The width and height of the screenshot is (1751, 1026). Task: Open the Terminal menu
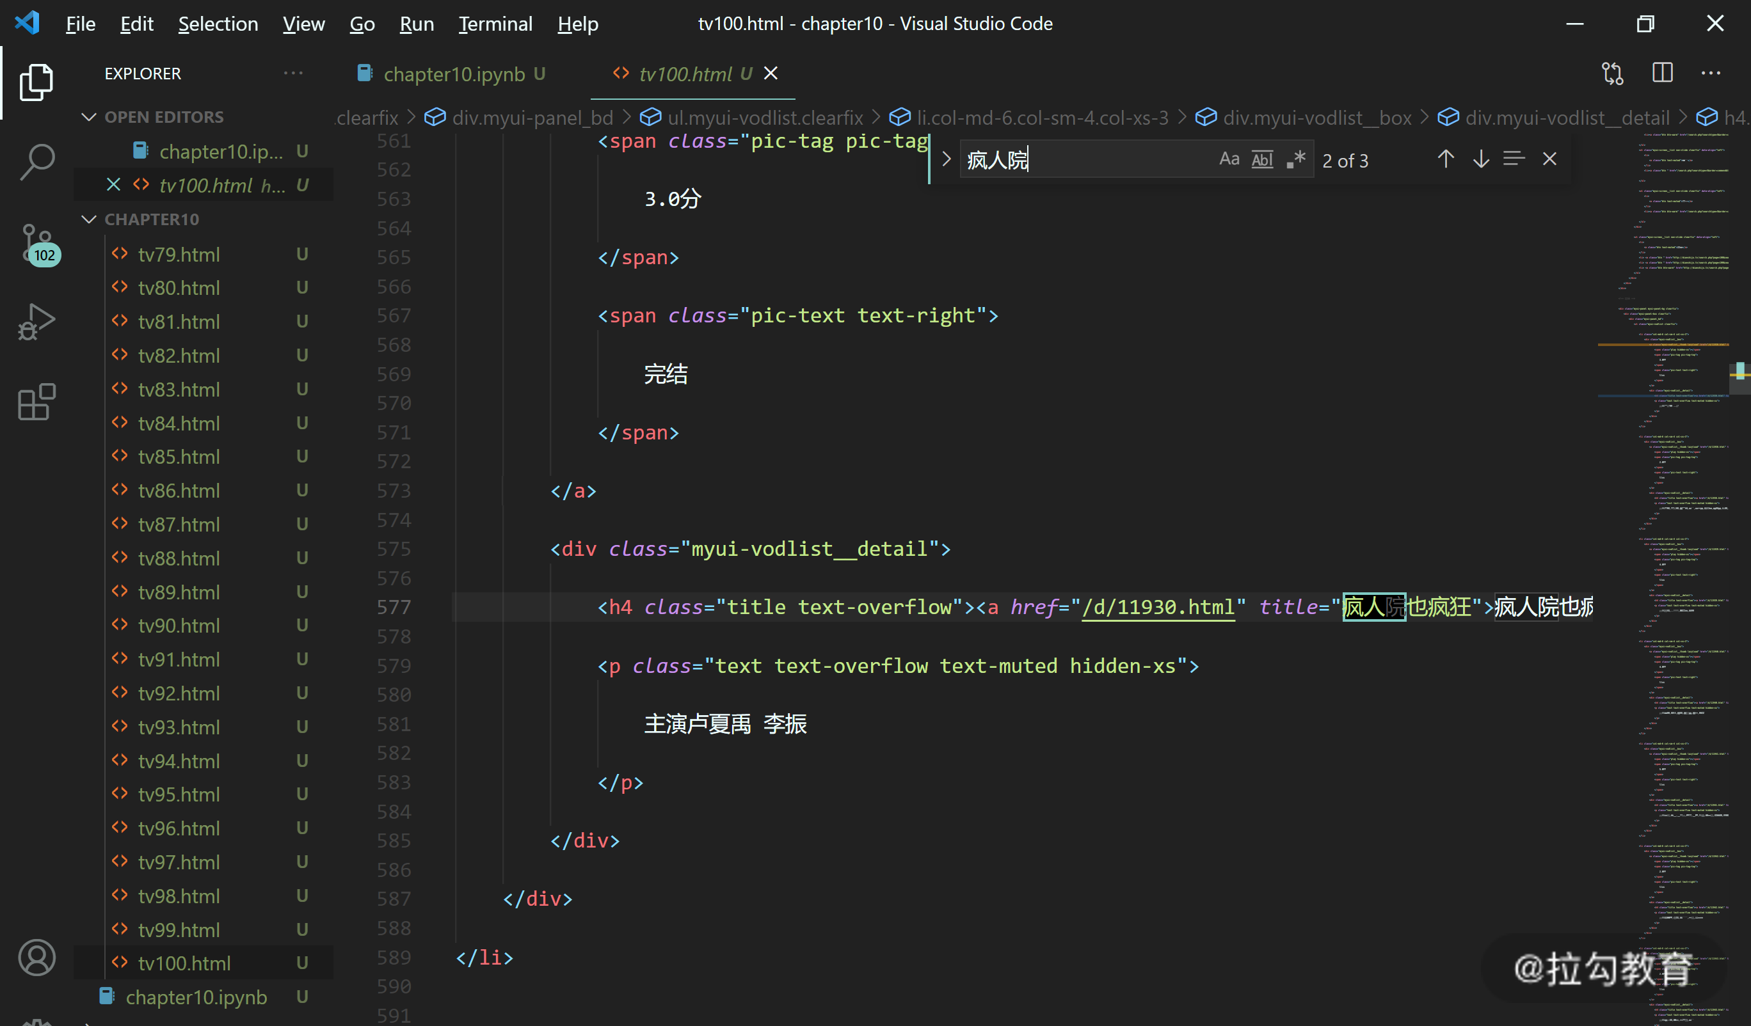tap(495, 24)
